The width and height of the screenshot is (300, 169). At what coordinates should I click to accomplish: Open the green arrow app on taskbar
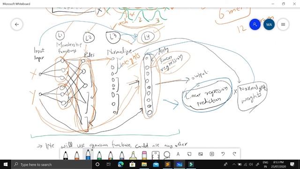click(191, 164)
